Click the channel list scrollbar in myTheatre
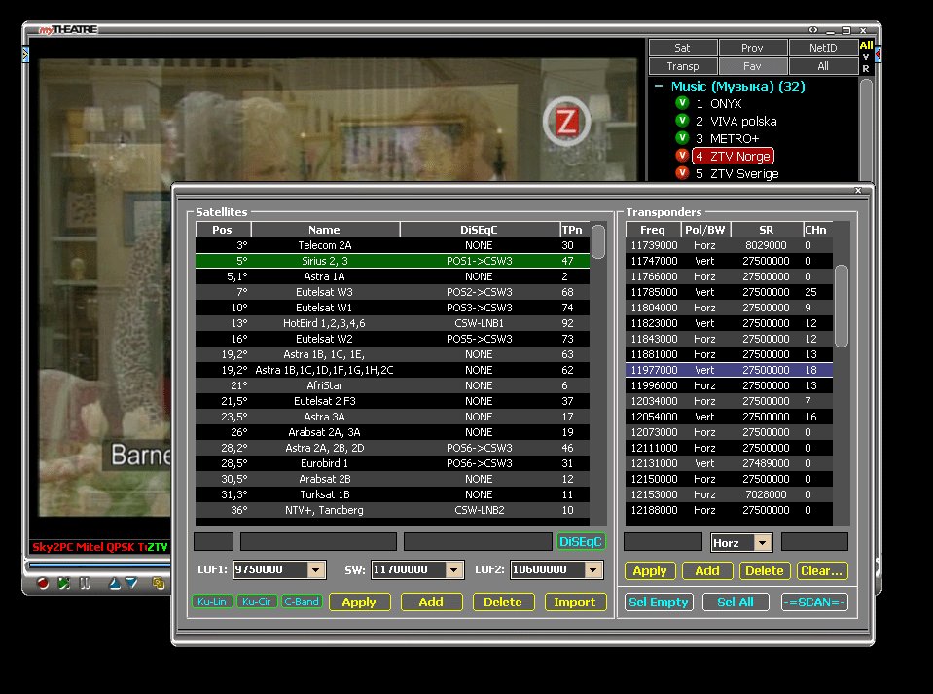The image size is (933, 694). [x=866, y=129]
